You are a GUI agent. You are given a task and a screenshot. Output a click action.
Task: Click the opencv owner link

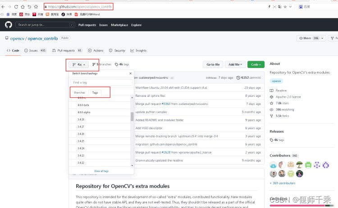17,39
